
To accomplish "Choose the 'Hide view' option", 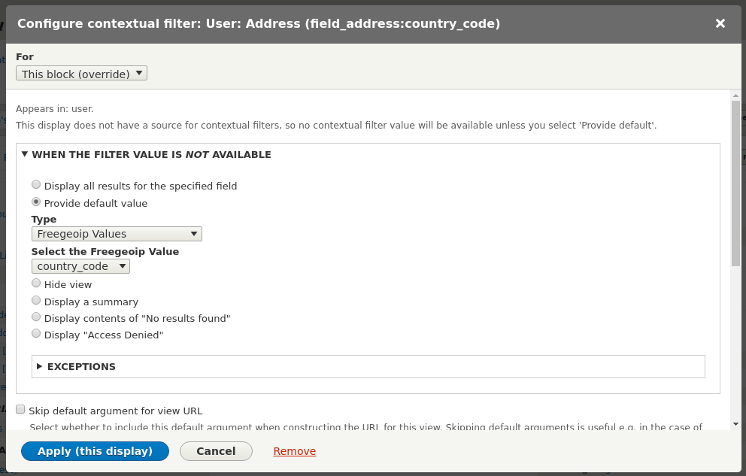I will pos(36,283).
